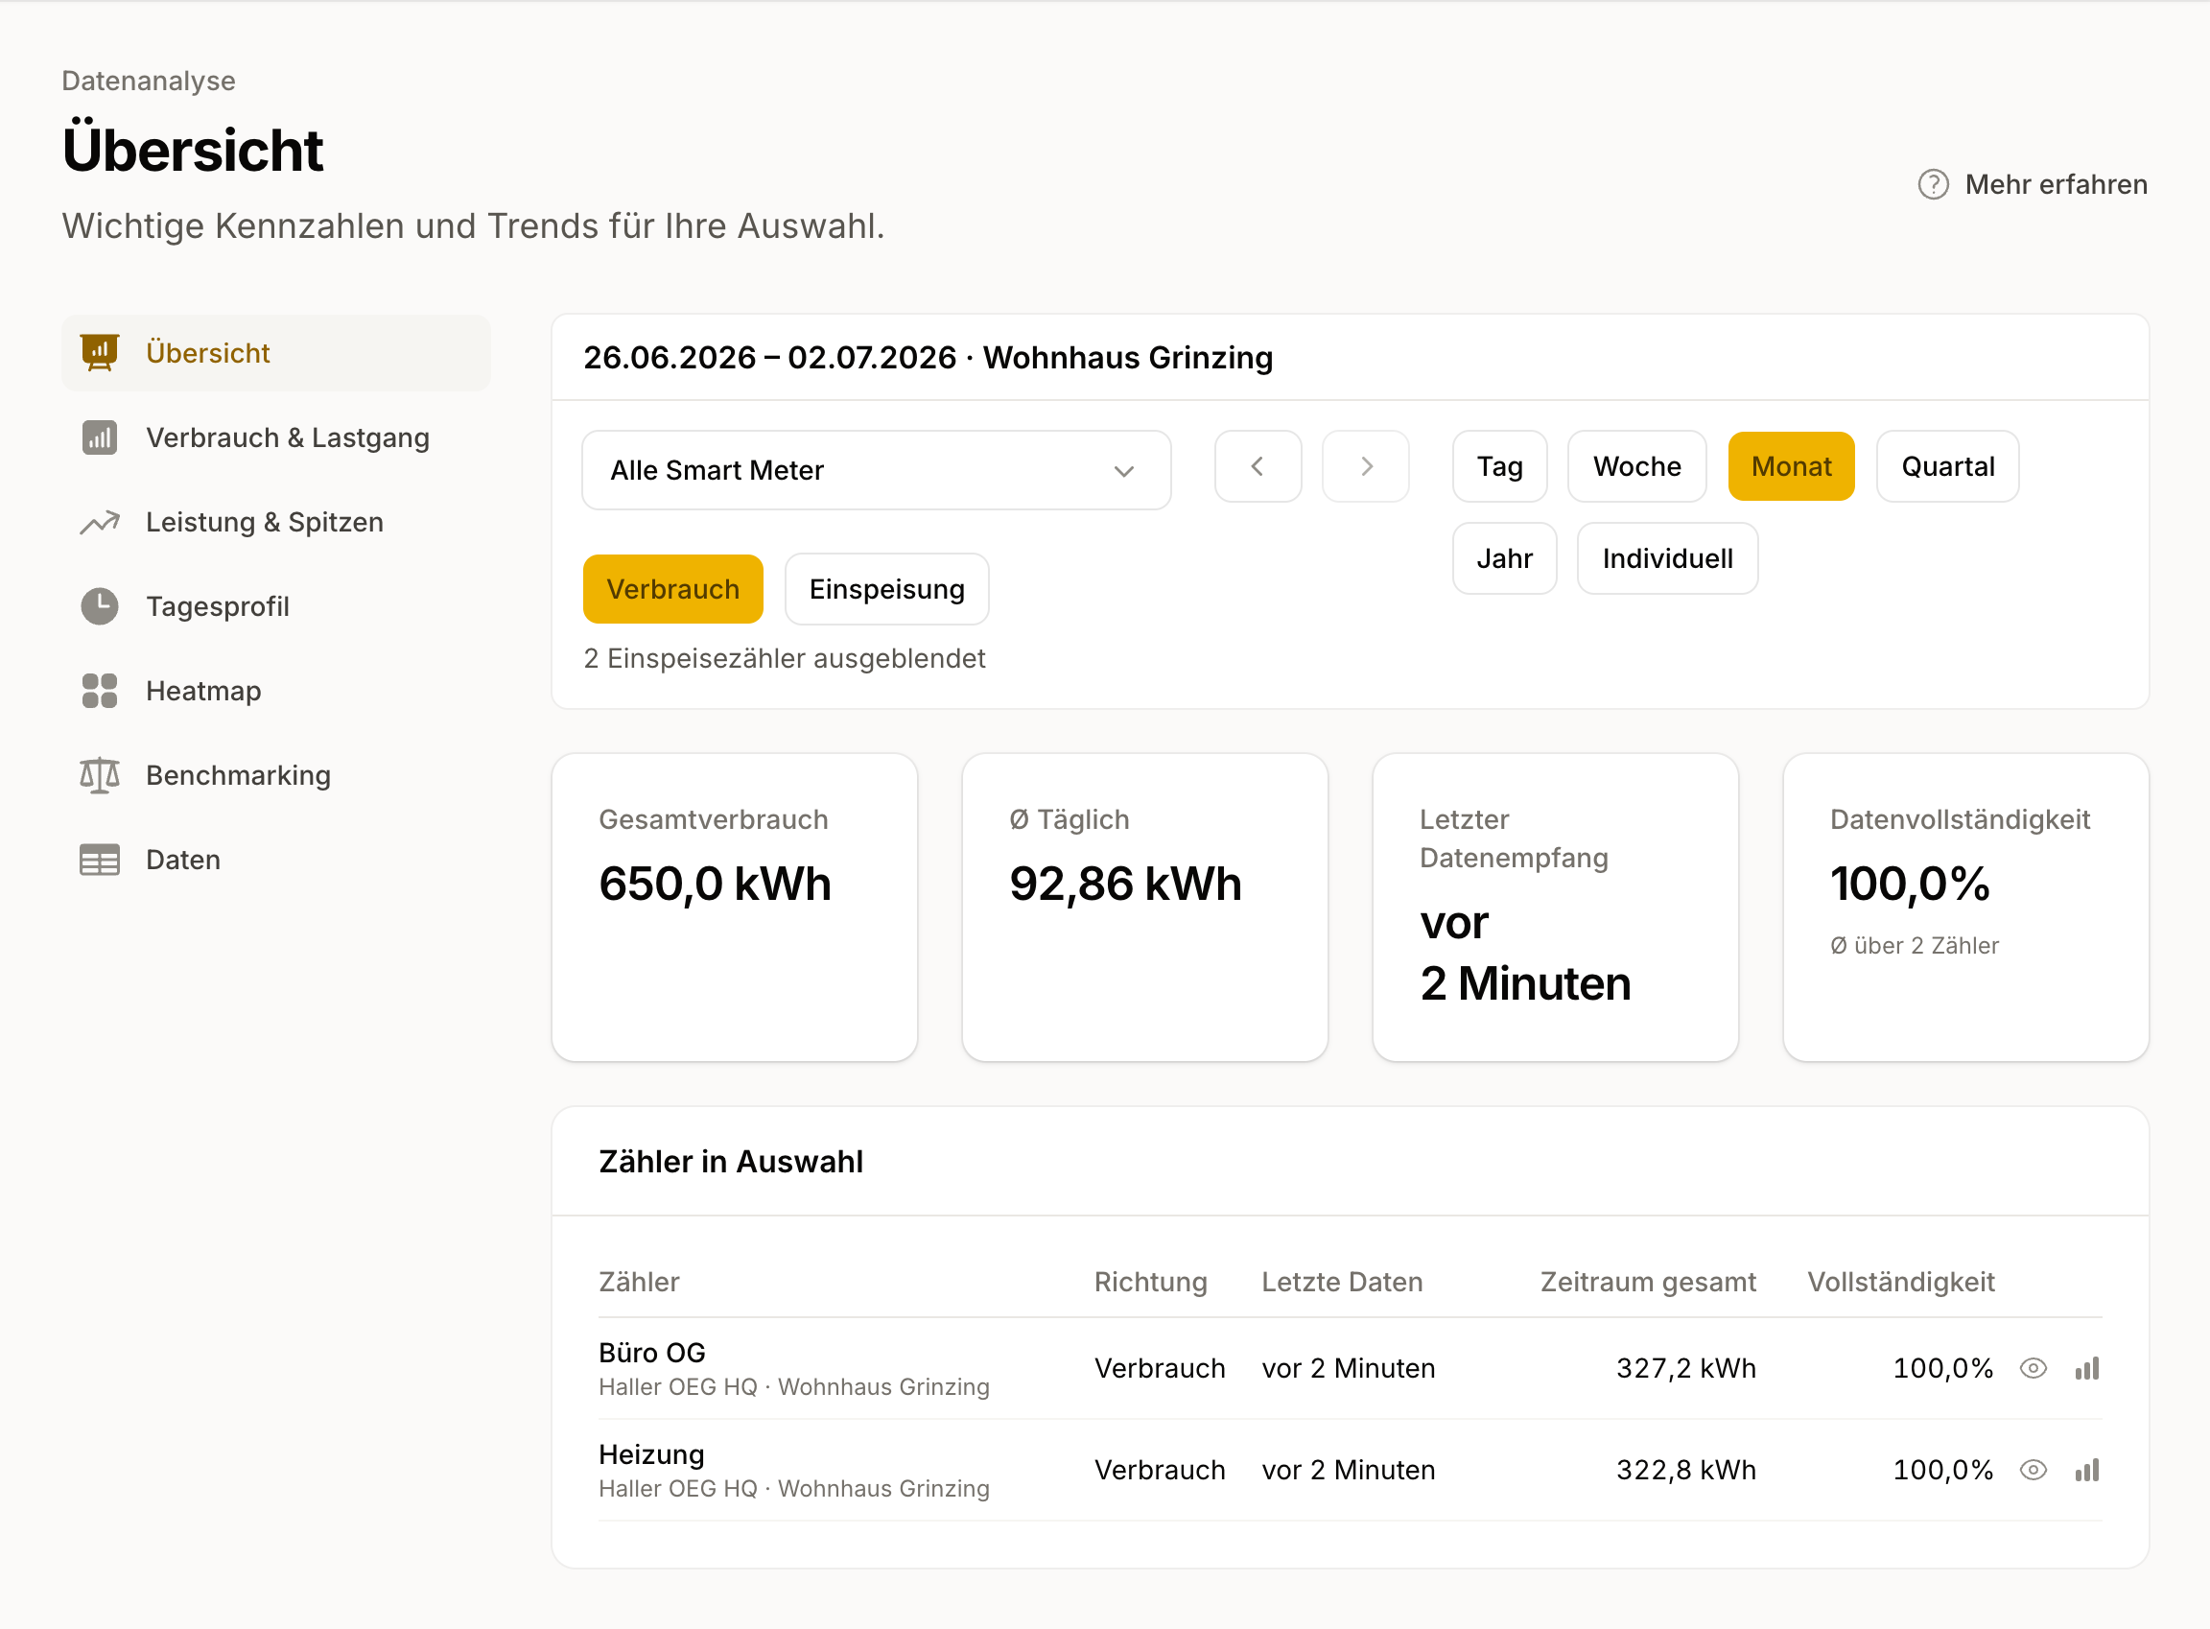Click the Büro OG meter name
2210x1629 pixels.
coord(652,1353)
